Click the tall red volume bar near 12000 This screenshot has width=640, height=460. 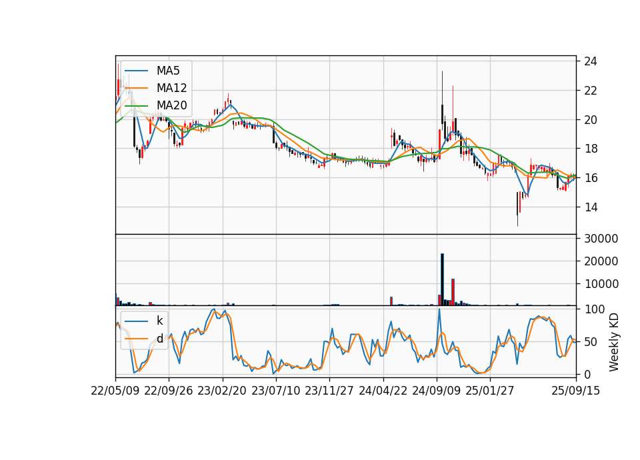(x=453, y=292)
